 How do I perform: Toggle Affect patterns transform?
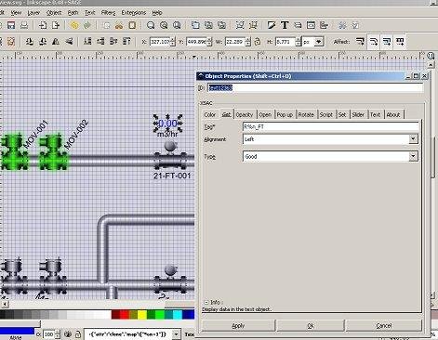tap(400, 42)
